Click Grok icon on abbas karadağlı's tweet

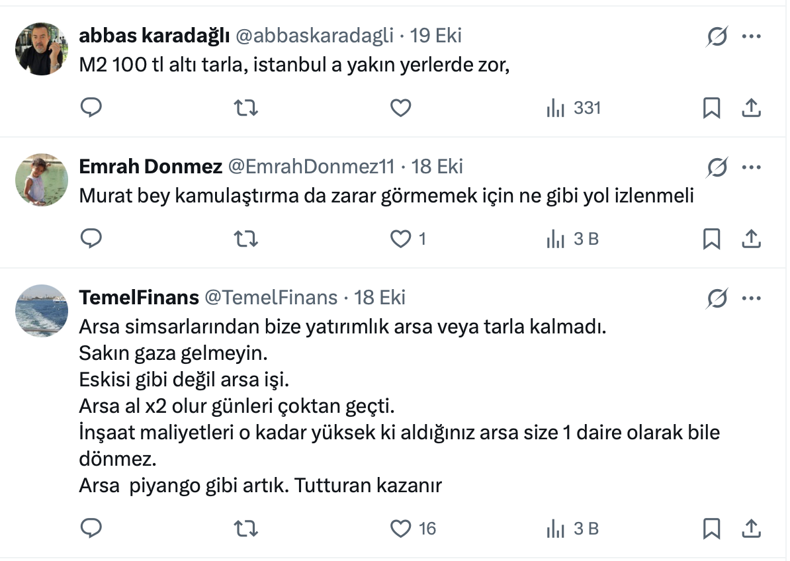pos(715,37)
